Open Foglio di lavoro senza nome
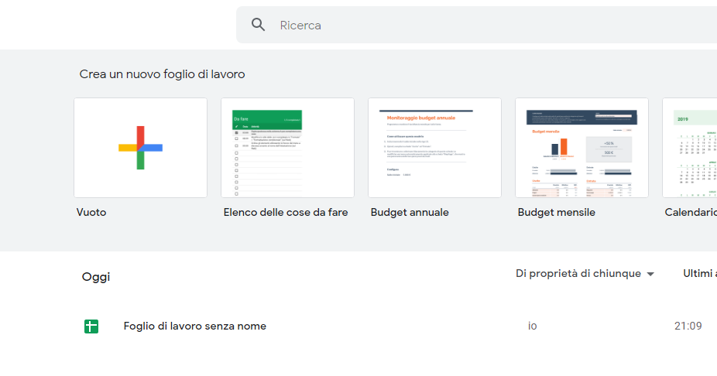Viewport: 717px width, 376px height. tap(195, 326)
